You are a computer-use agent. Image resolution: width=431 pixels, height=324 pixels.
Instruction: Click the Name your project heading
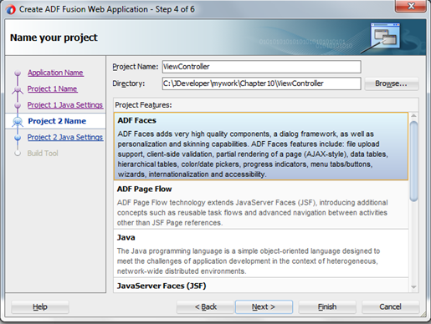pos(54,38)
